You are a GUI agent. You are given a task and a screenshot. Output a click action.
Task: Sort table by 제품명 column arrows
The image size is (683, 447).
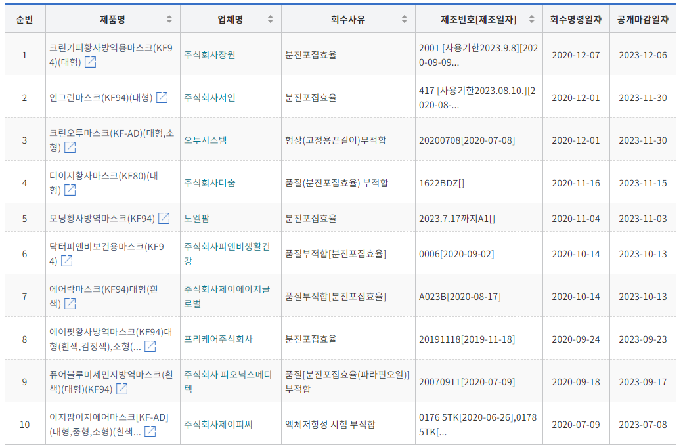169,19
